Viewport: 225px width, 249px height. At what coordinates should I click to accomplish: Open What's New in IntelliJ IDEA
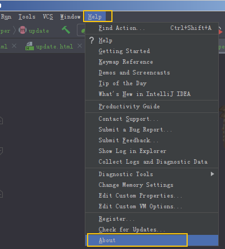(x=152, y=94)
